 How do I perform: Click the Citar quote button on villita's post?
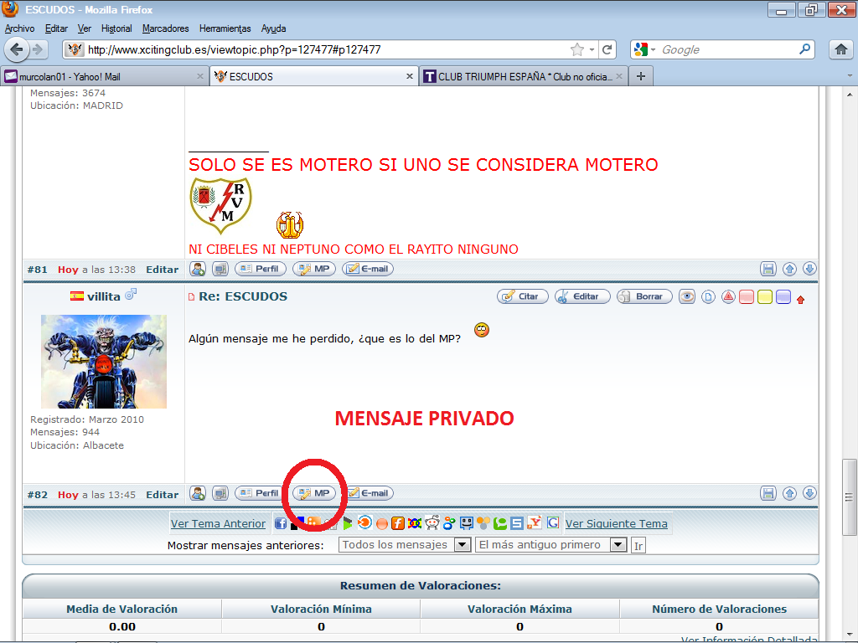click(x=523, y=296)
